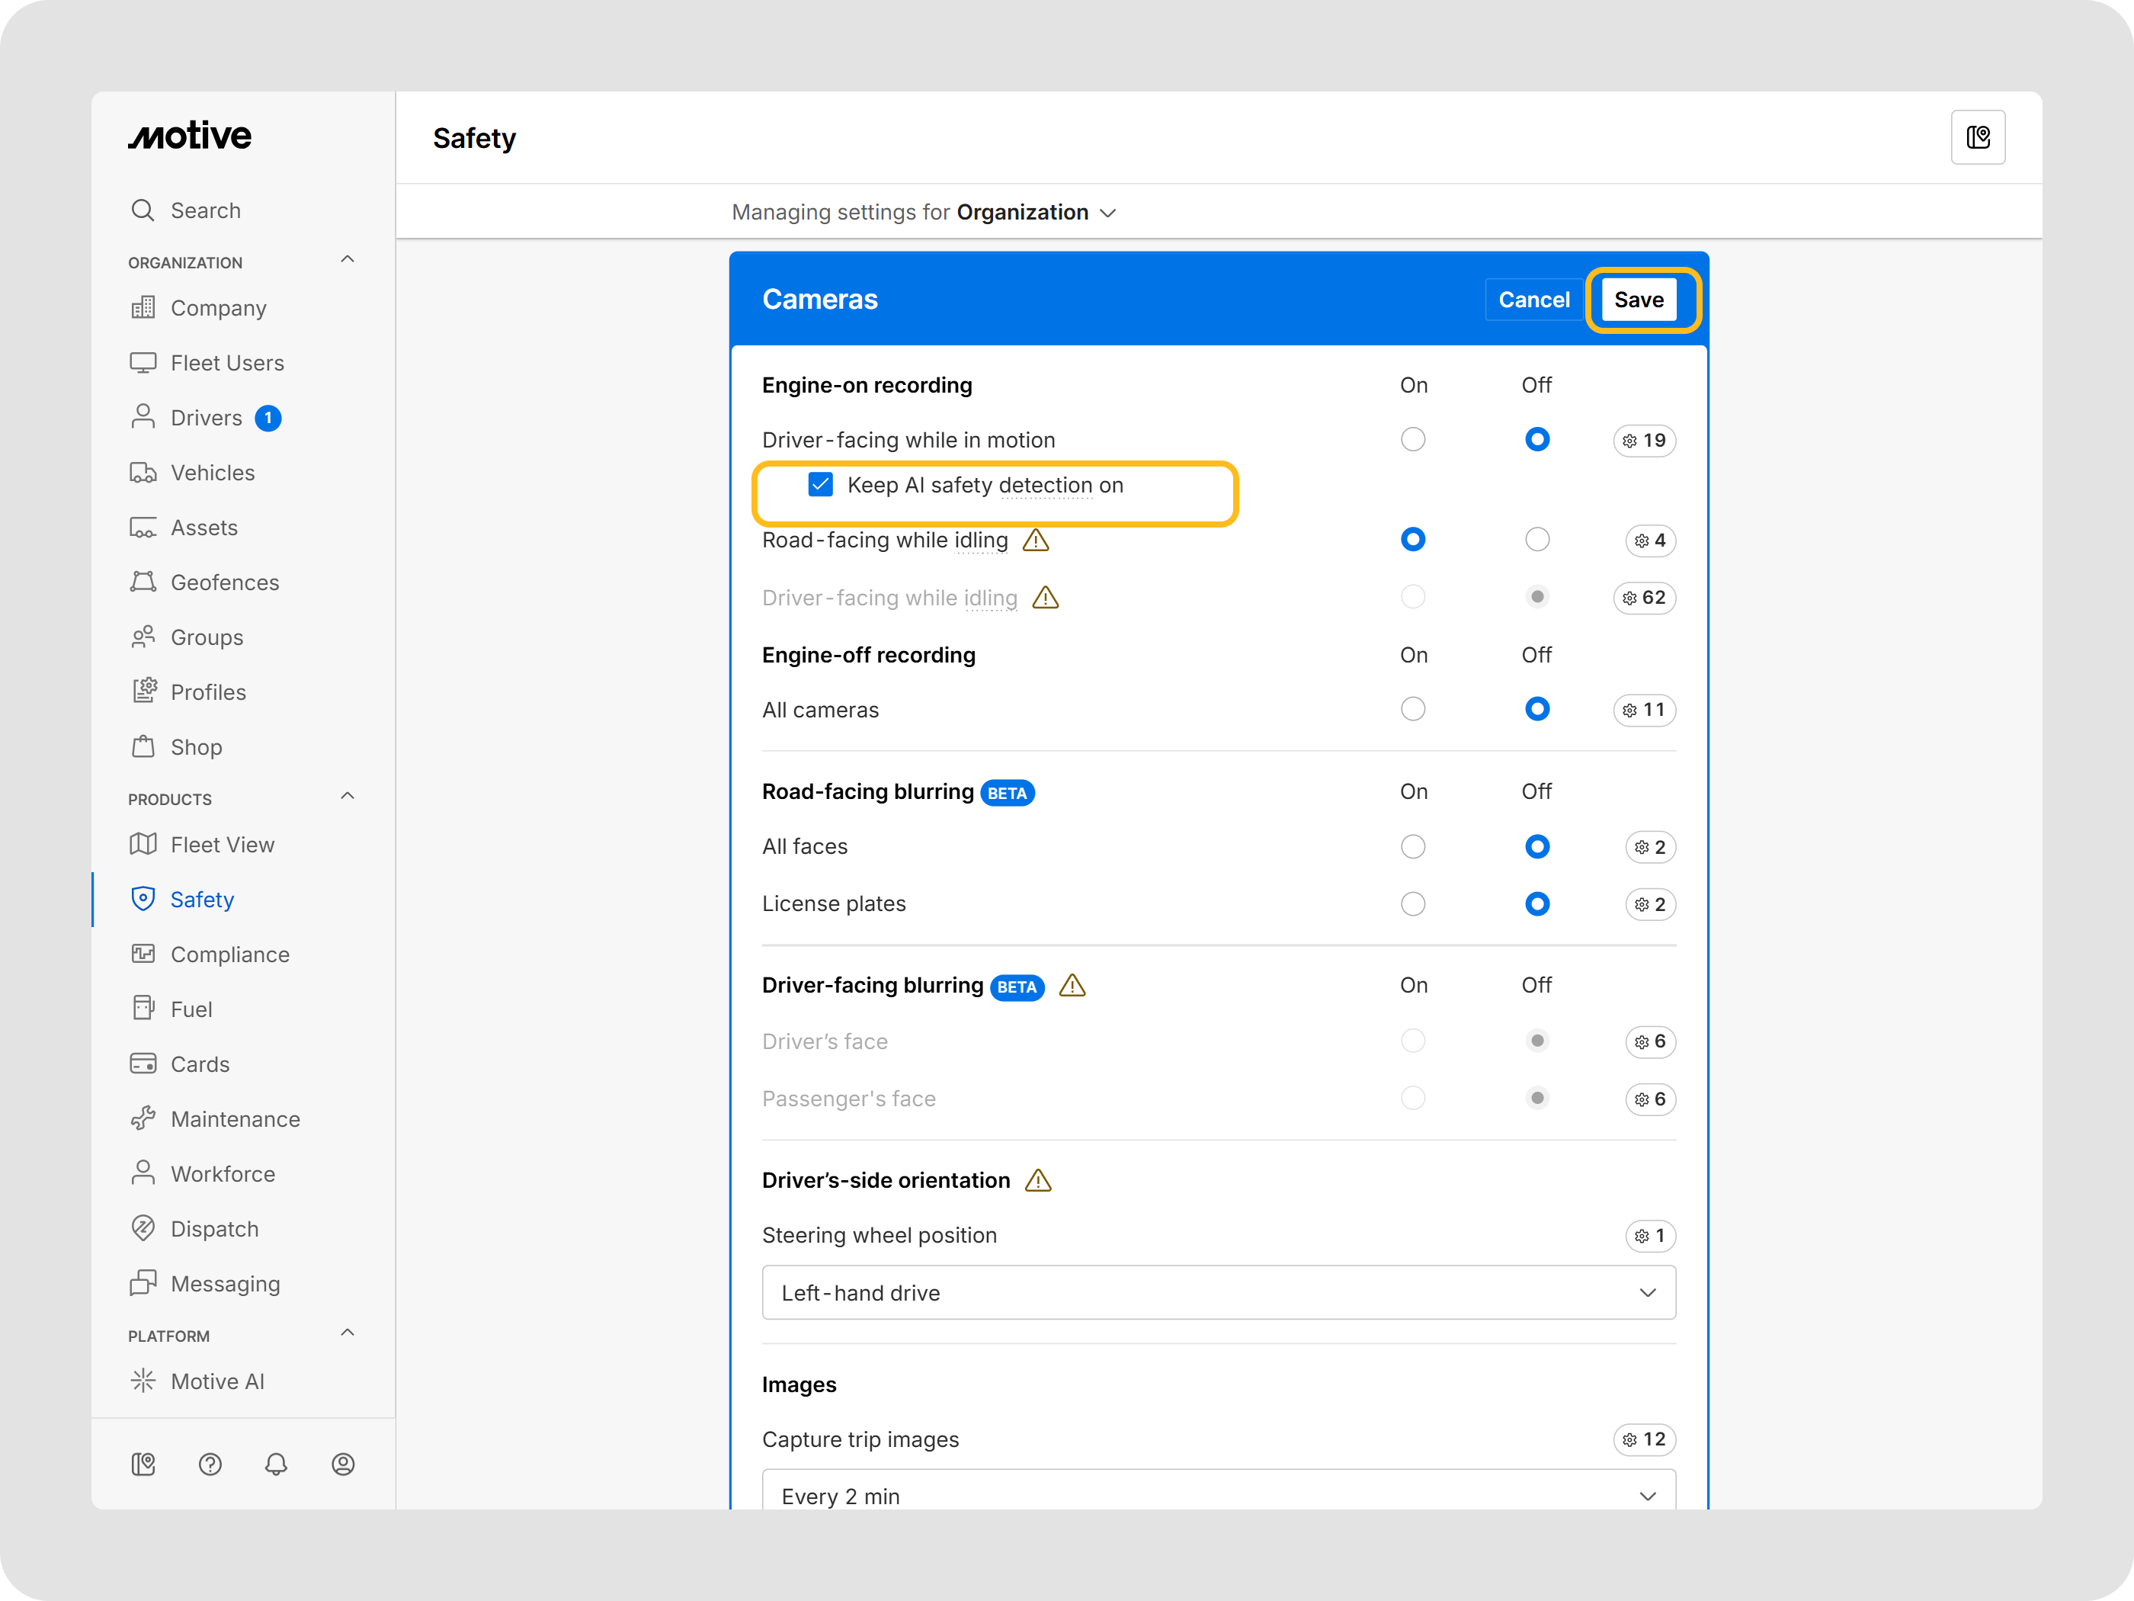2134x1601 pixels.
Task: Select Off for All faces blurring
Action: (1536, 846)
